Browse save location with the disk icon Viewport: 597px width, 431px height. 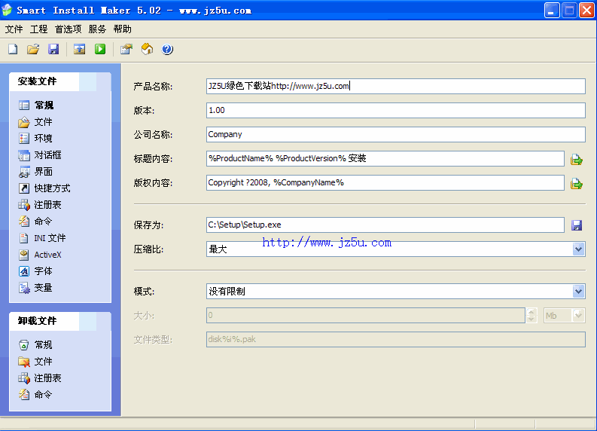pos(577,225)
